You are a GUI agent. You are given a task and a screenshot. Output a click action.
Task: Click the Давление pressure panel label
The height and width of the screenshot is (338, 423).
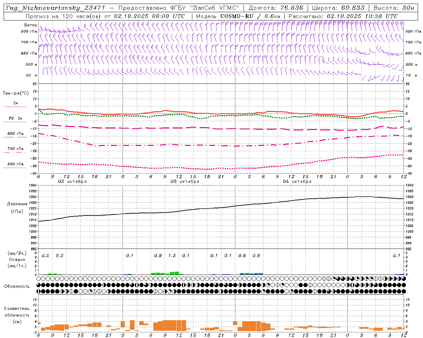pos(17,204)
